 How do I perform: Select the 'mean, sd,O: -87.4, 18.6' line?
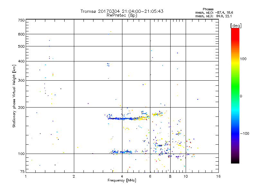214,12
